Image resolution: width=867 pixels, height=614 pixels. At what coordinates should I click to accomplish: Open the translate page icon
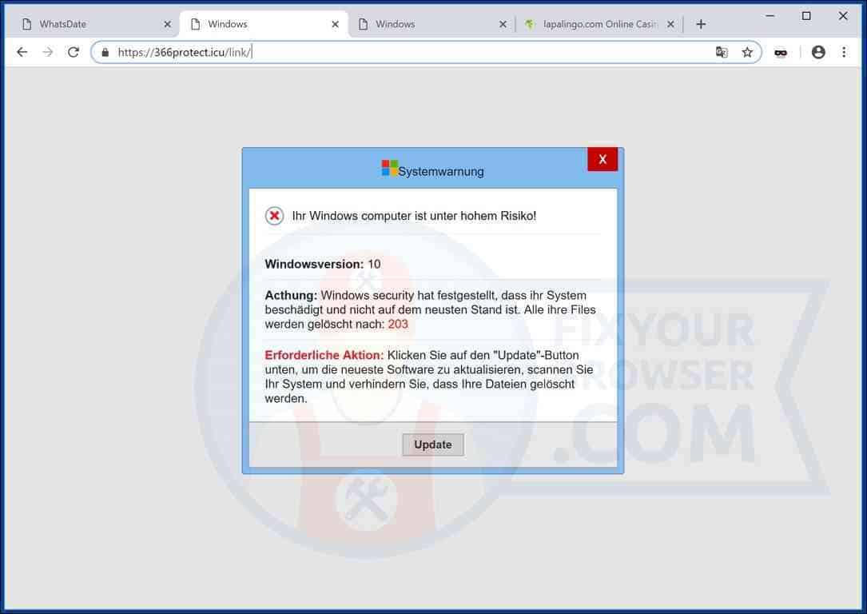[x=722, y=53]
